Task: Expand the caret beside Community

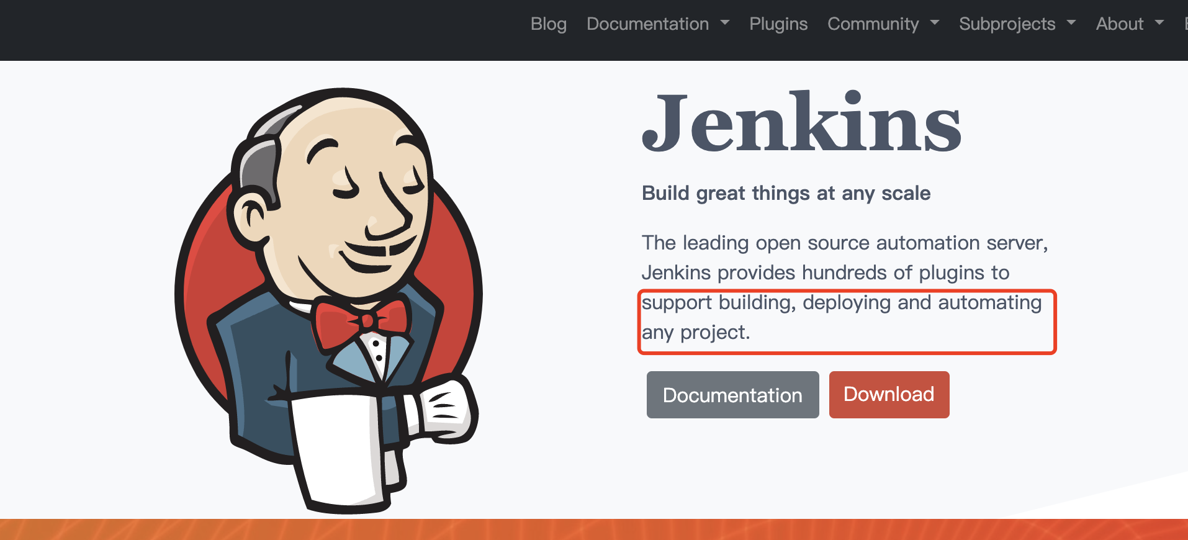Action: [x=935, y=23]
